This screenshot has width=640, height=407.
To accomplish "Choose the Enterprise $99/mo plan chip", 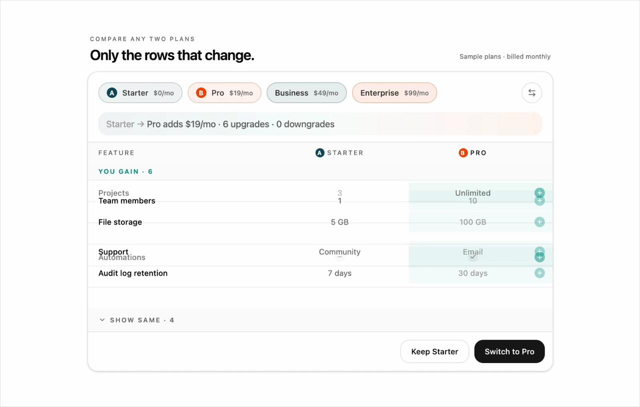I will point(394,93).
